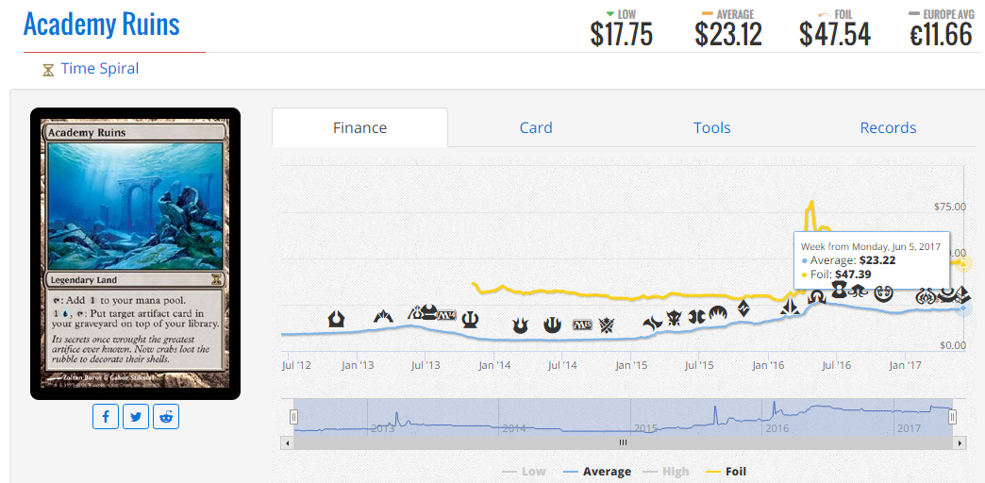Click the right handle of chart range navigator
The height and width of the screenshot is (483, 985).
pos(952,416)
